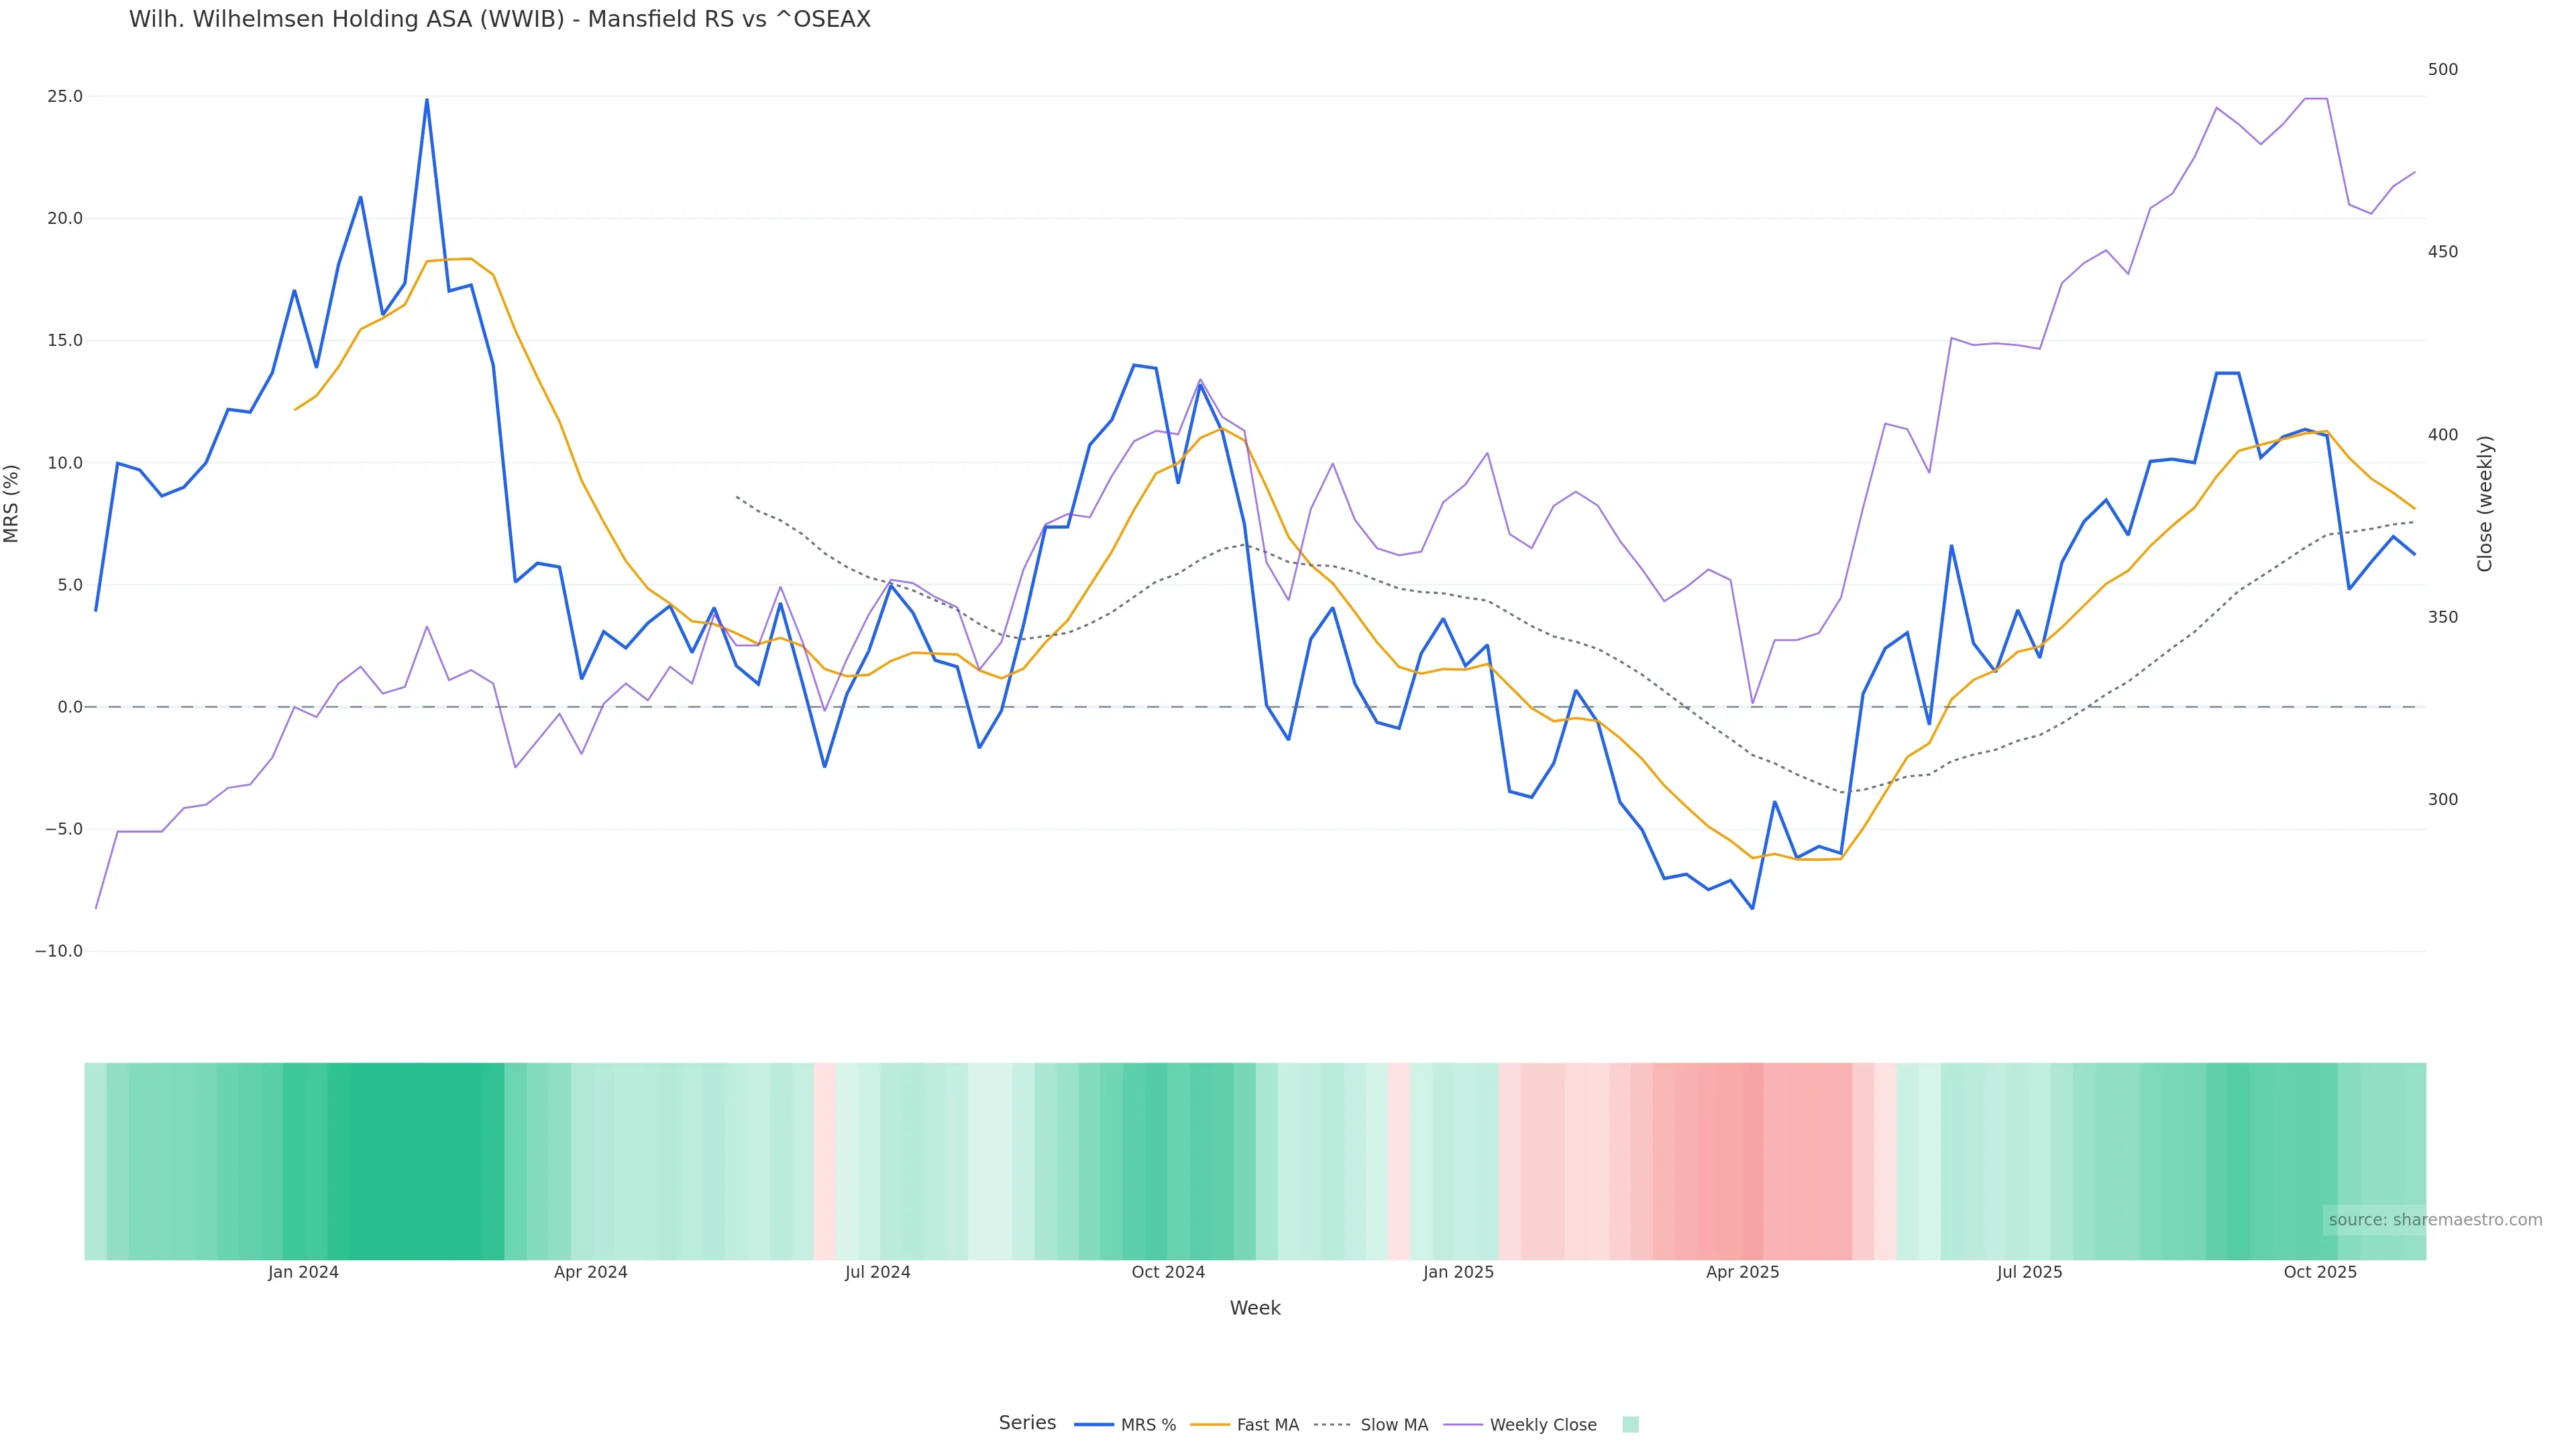This screenshot has width=2576, height=1448.
Task: Click the green heatmap legend swatch
Action: (x=1630, y=1425)
